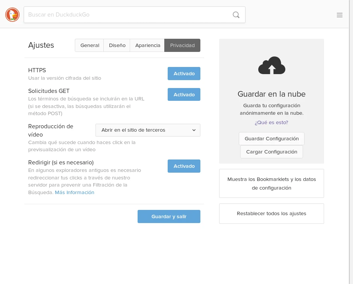Open the Diseño tab

117,45
